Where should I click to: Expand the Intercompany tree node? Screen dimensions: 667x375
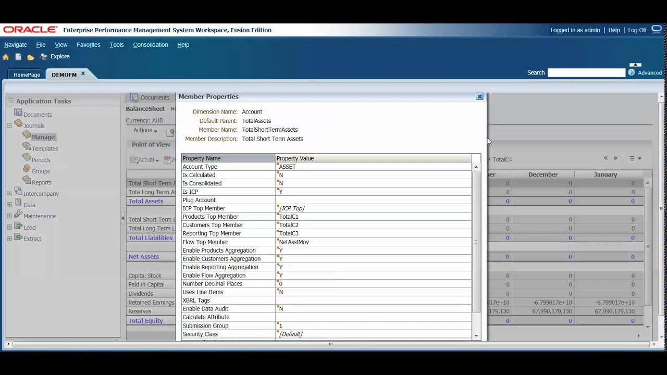tap(9, 194)
